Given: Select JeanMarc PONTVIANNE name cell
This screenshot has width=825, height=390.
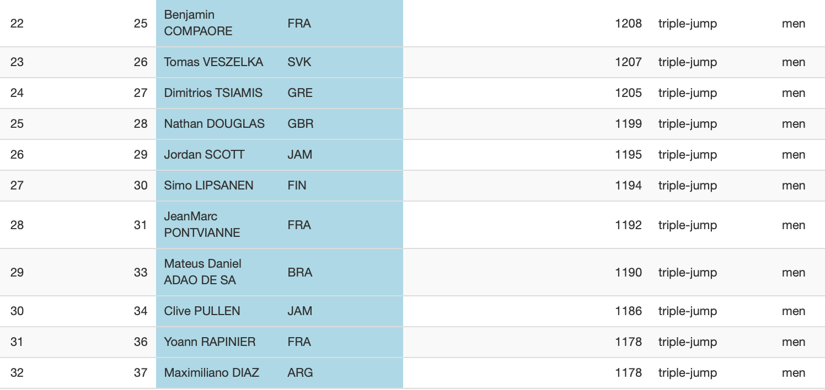Looking at the screenshot, I should (x=202, y=225).
